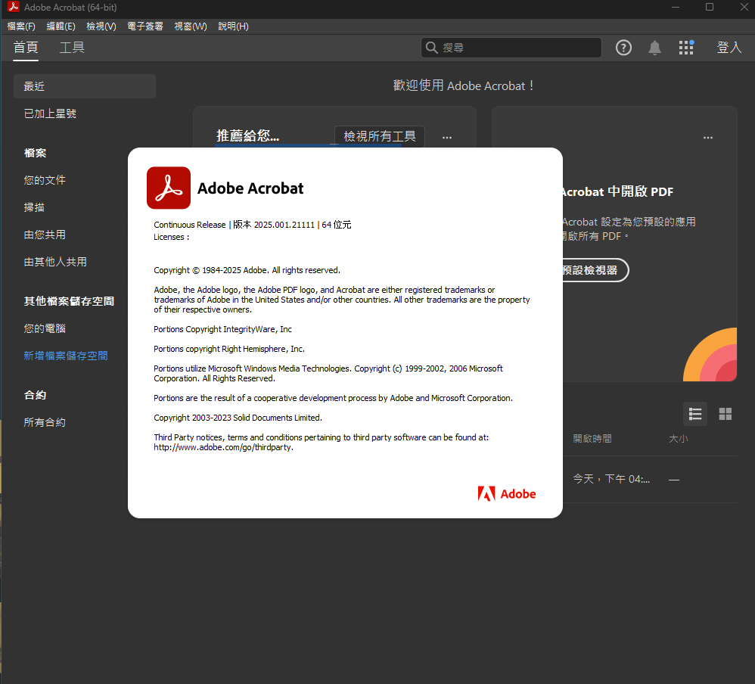This screenshot has height=684, width=755.
Task: Select 已加上星號 in the sidebar
Action: (x=50, y=113)
